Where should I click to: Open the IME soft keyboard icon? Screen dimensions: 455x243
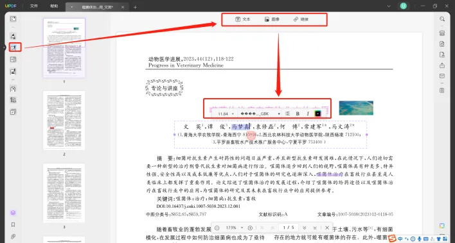tap(425, 239)
